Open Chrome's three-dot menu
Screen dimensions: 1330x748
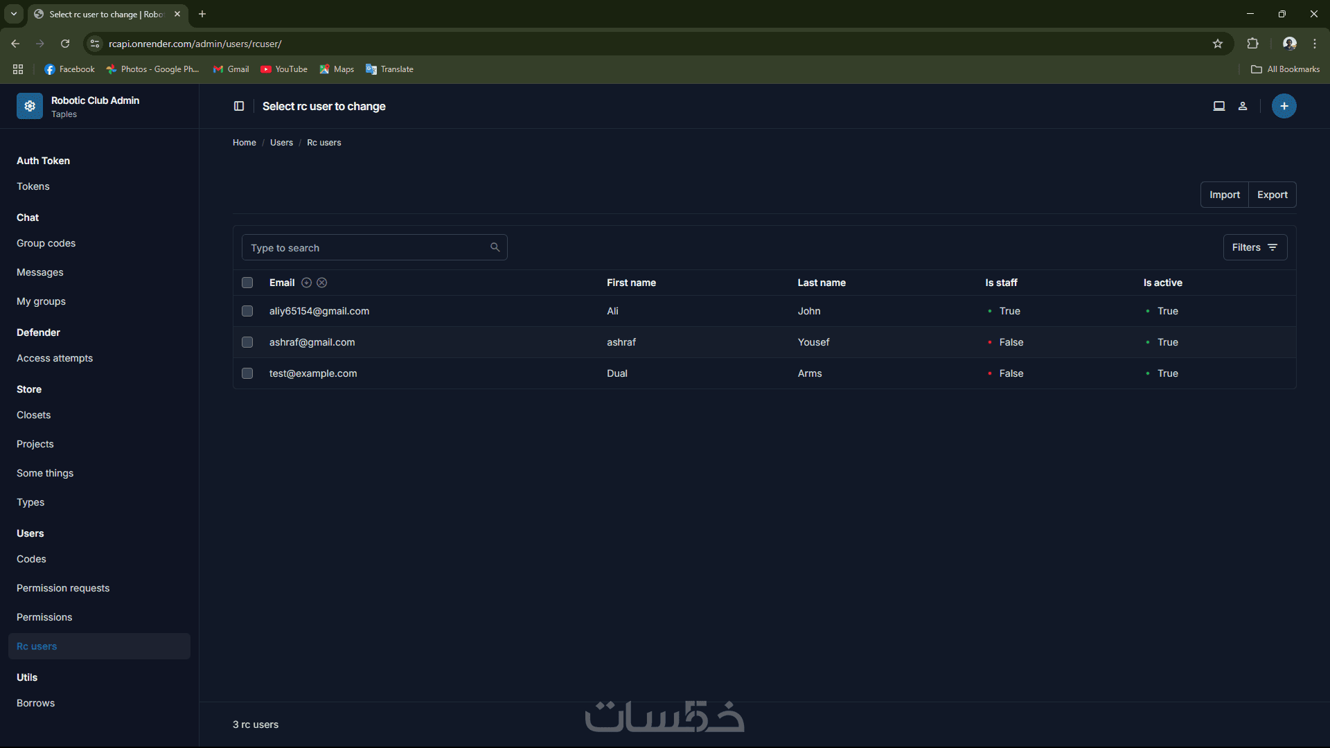[x=1315, y=44]
